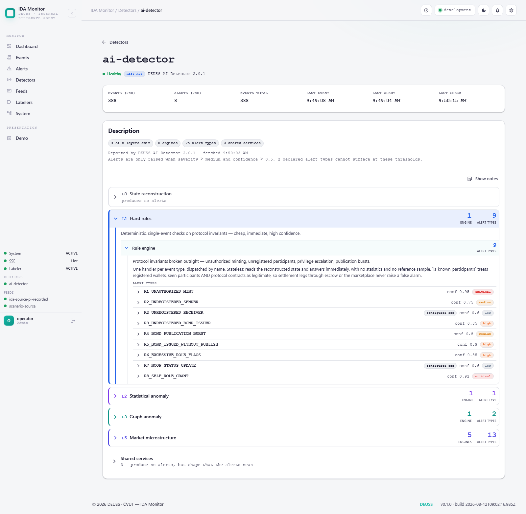Click the Events (24h) value 388
Image resolution: width=526 pixels, height=514 pixels.
112,101
